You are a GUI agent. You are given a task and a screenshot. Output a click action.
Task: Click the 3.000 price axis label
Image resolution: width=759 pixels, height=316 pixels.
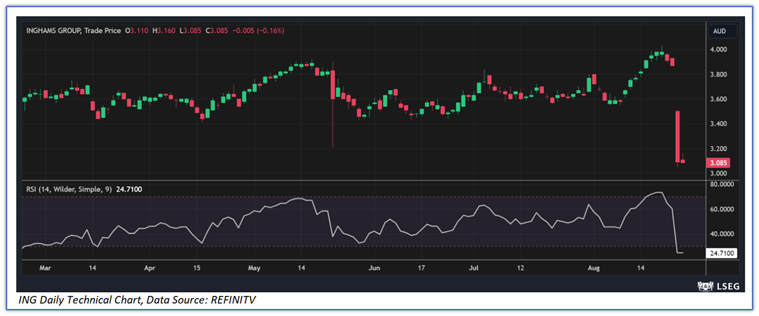click(x=719, y=173)
